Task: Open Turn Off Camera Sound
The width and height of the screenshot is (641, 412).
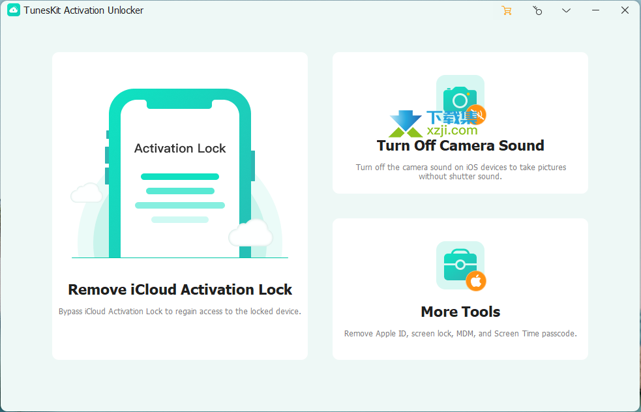Action: (x=460, y=145)
